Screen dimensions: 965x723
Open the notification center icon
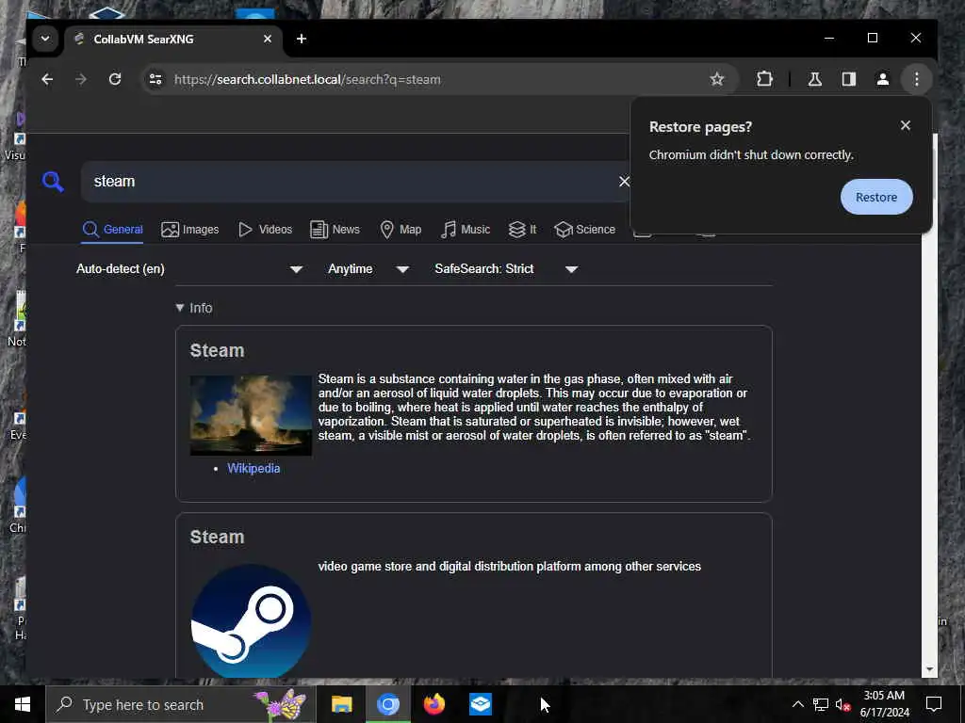pyautogui.click(x=934, y=704)
